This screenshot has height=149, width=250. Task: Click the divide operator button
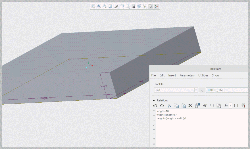point(154,125)
